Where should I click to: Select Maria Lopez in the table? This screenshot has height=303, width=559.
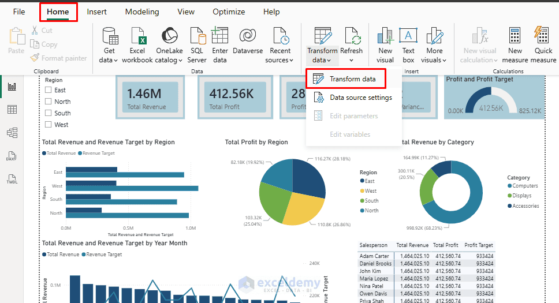click(x=374, y=278)
